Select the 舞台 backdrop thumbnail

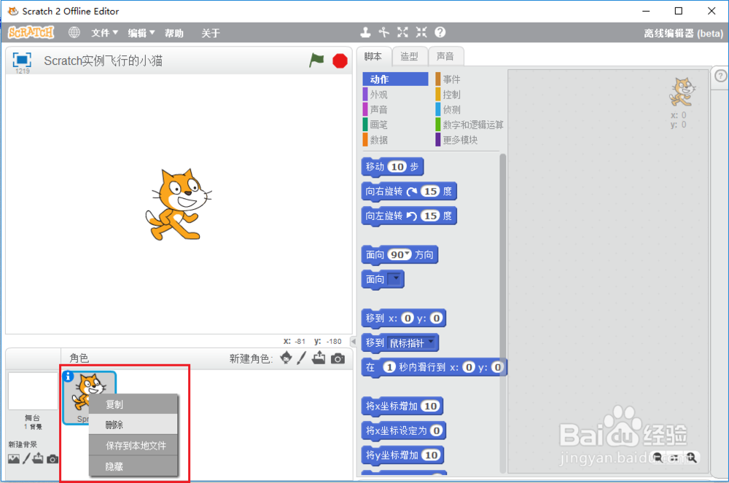click(x=33, y=391)
